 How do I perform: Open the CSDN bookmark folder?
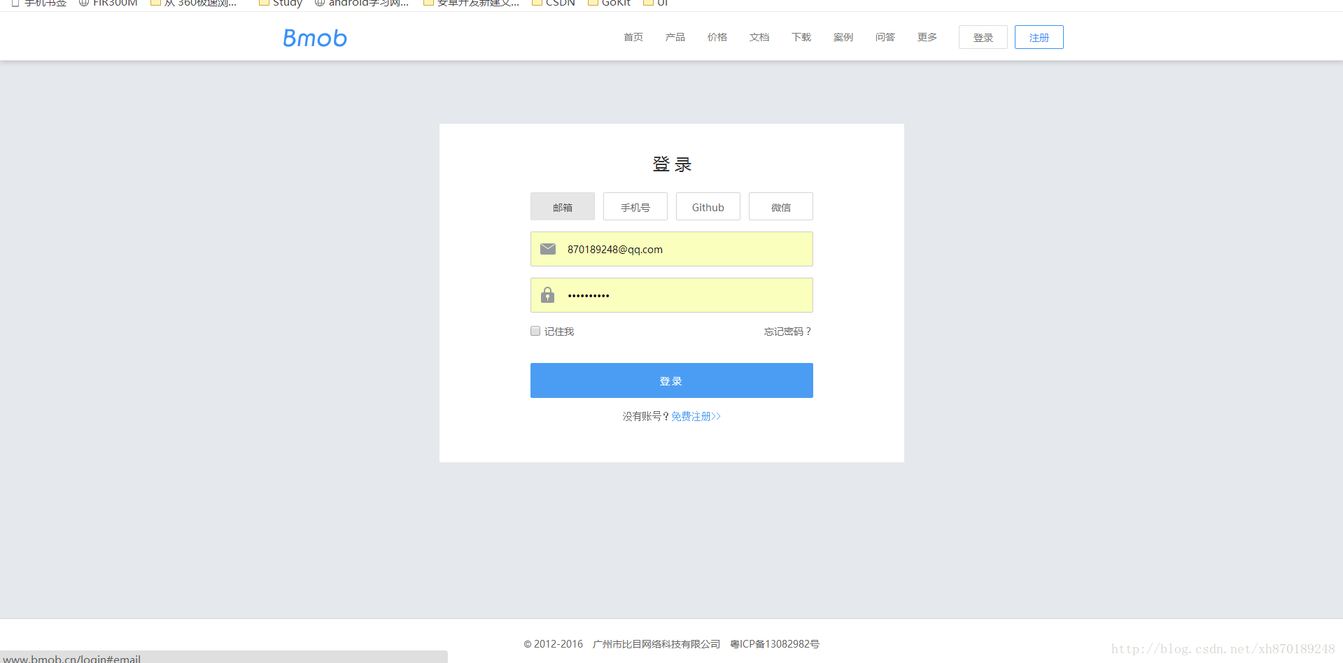pyautogui.click(x=553, y=3)
